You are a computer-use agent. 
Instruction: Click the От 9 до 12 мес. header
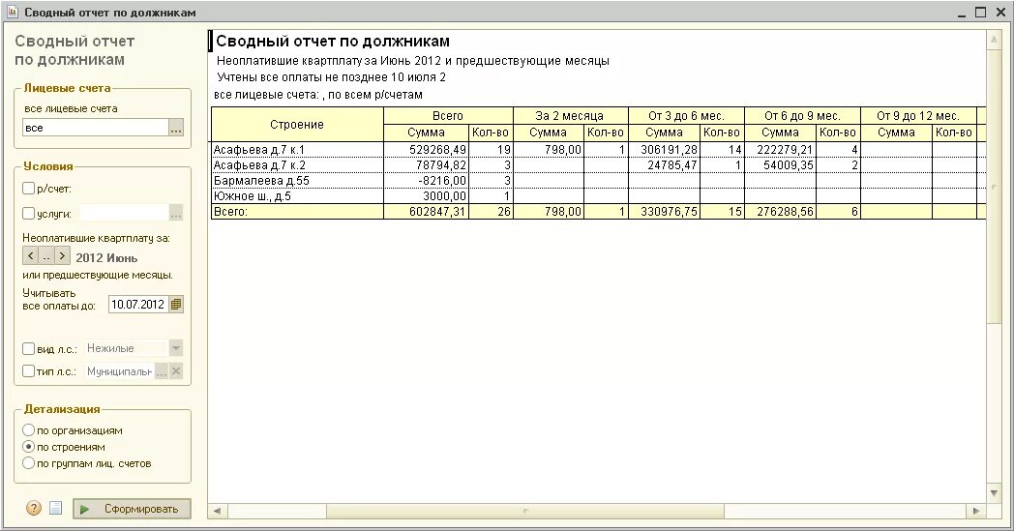pyautogui.click(x=917, y=116)
